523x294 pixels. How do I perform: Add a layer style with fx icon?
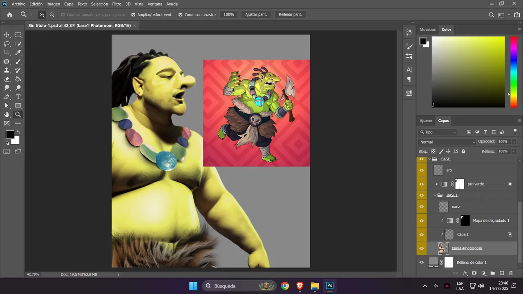(x=465, y=273)
